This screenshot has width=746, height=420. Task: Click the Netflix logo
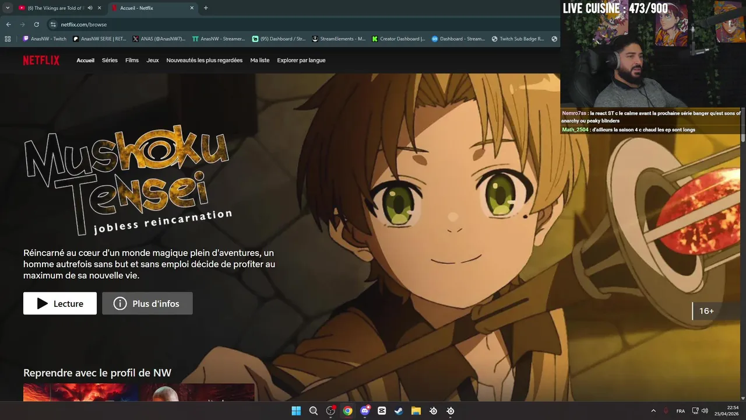point(41,61)
